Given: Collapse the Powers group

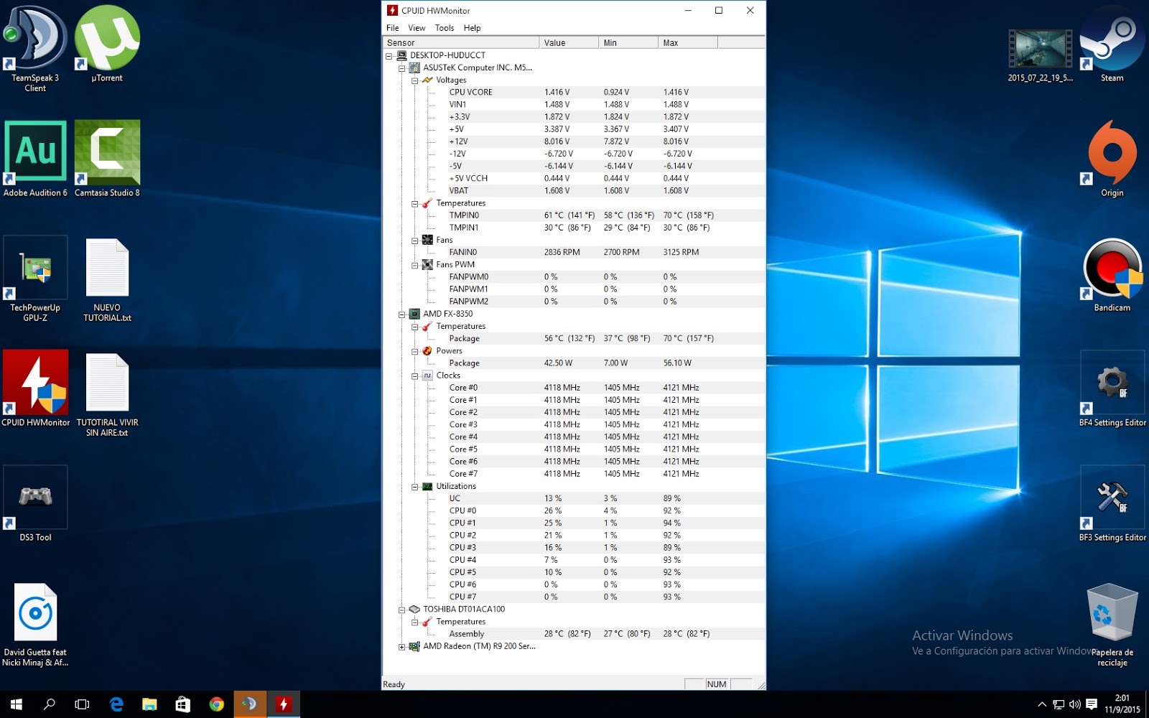Looking at the screenshot, I should [x=415, y=351].
